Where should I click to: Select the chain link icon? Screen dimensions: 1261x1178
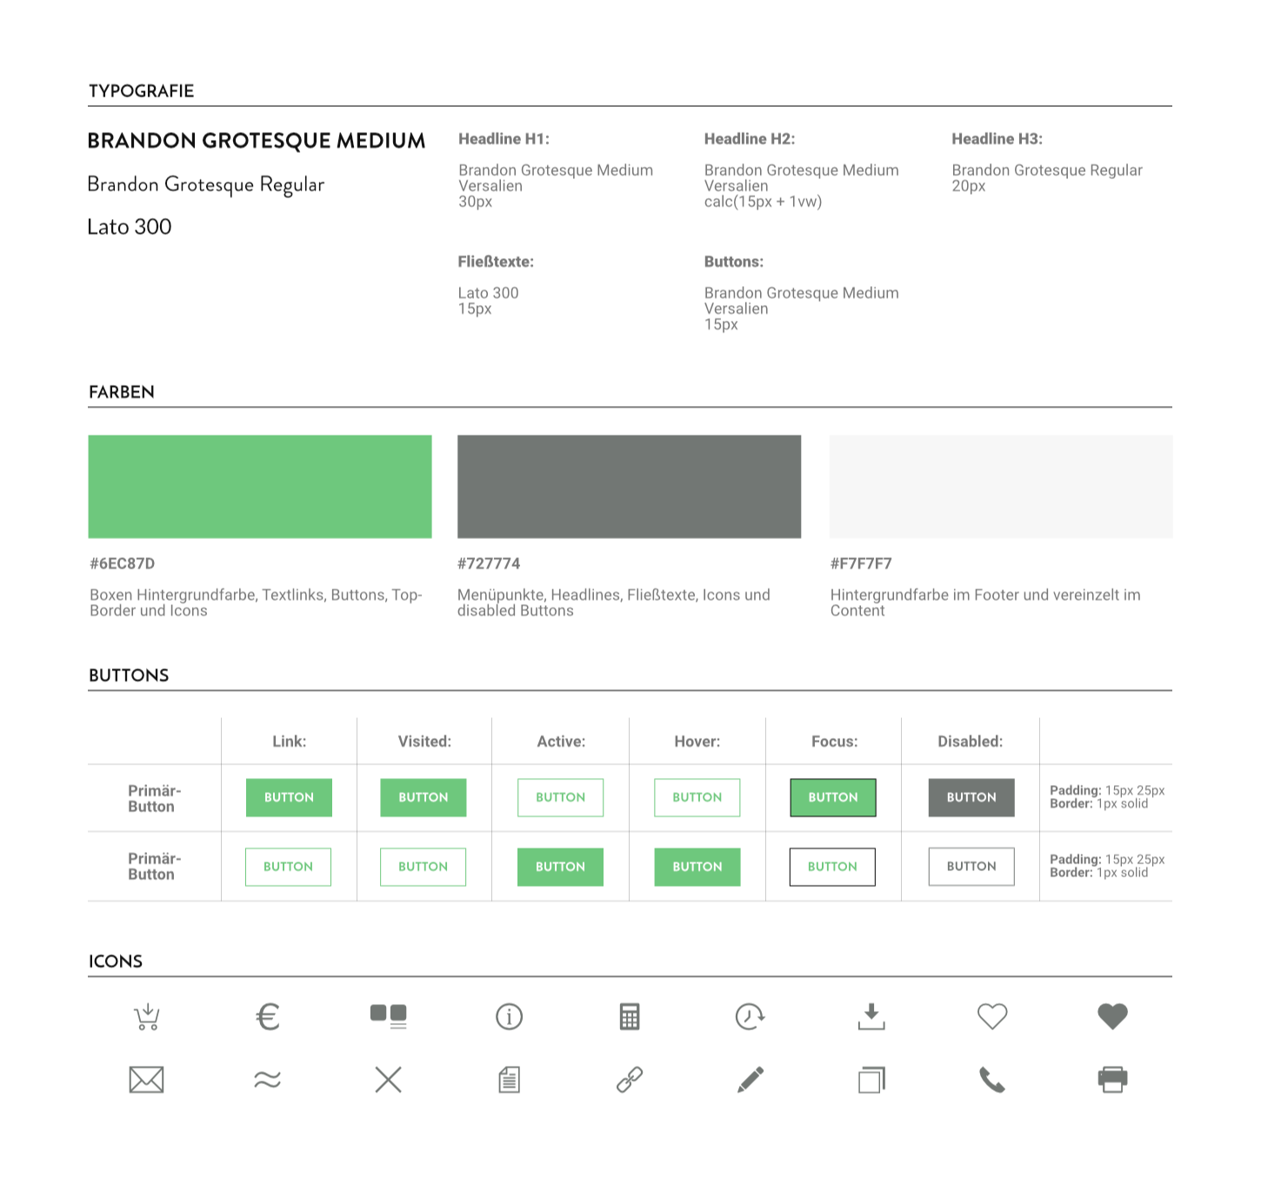click(x=630, y=1080)
